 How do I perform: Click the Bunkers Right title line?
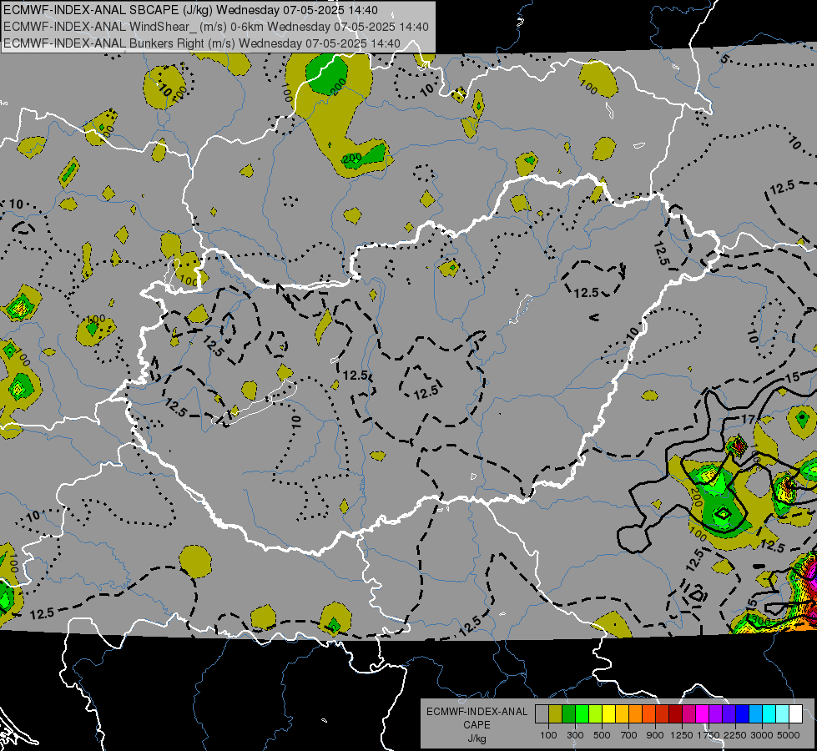[202, 43]
